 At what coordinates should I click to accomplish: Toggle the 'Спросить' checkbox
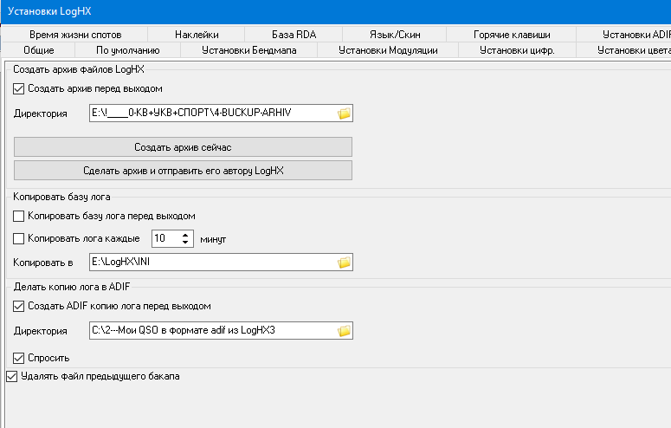coord(18,358)
